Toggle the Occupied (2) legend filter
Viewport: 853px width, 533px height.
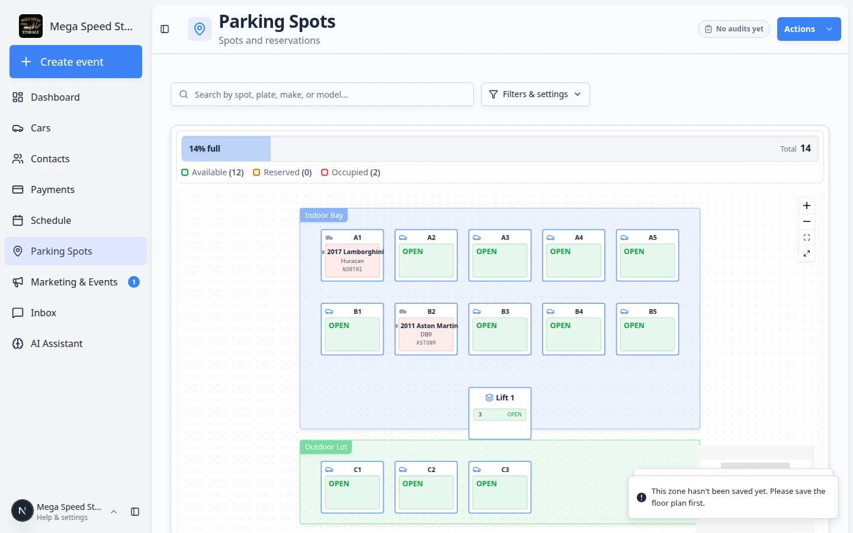(x=351, y=172)
